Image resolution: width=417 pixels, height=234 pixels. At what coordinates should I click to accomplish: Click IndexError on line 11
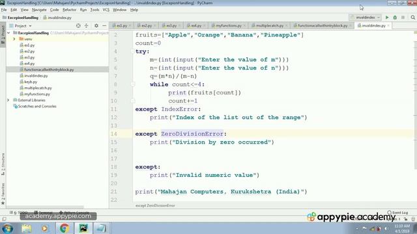pos(179,109)
